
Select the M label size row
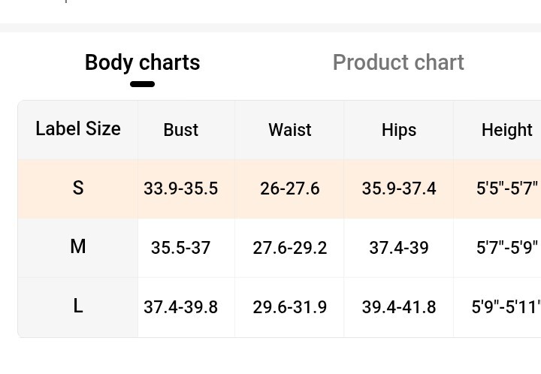tap(78, 246)
